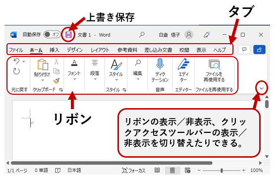Image resolution: width=280 pixels, height=184 pixels.
Task: Select the 差し込み文書 tab
Action: (158, 50)
